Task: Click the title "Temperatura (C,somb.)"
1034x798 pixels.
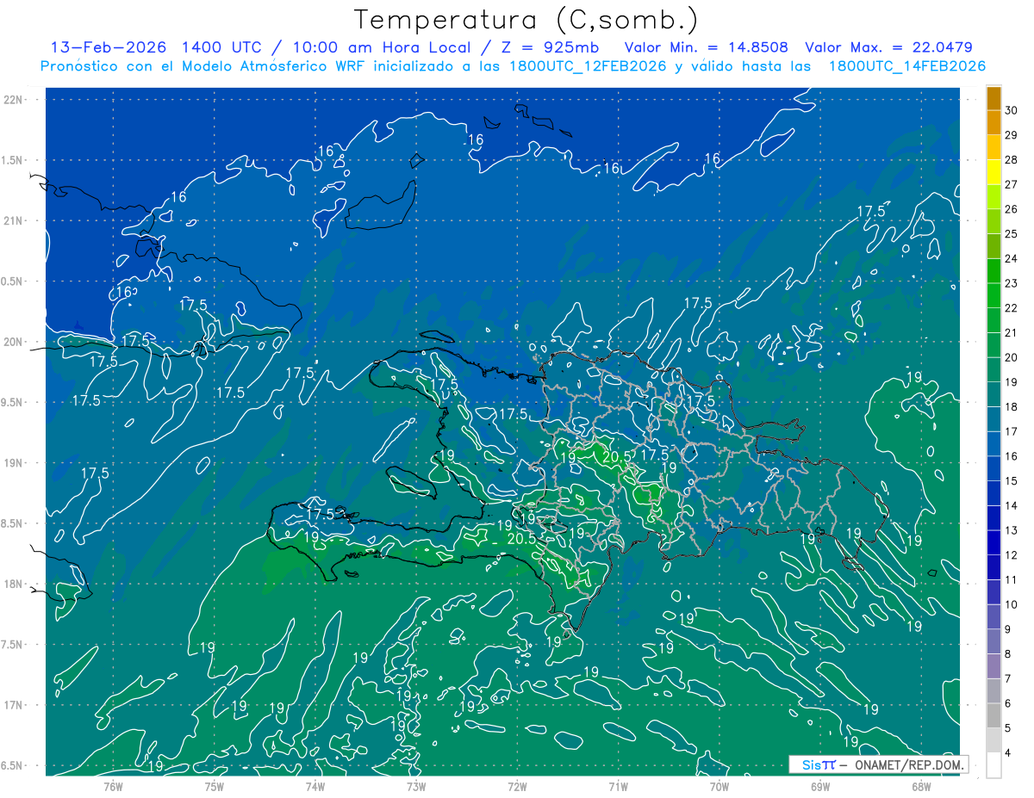Action: point(526,20)
